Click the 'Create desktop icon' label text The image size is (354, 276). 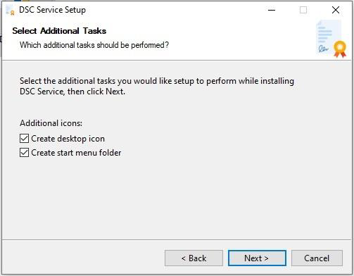[x=68, y=139]
